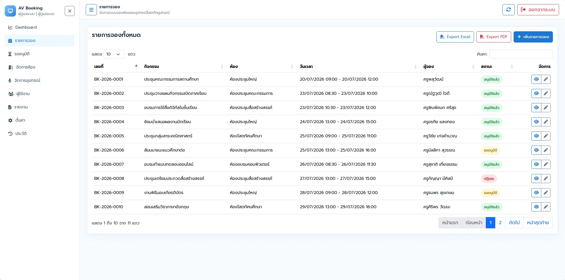
Task: Click pencil edit icon for BK-2026-0008
Action: click(x=546, y=178)
